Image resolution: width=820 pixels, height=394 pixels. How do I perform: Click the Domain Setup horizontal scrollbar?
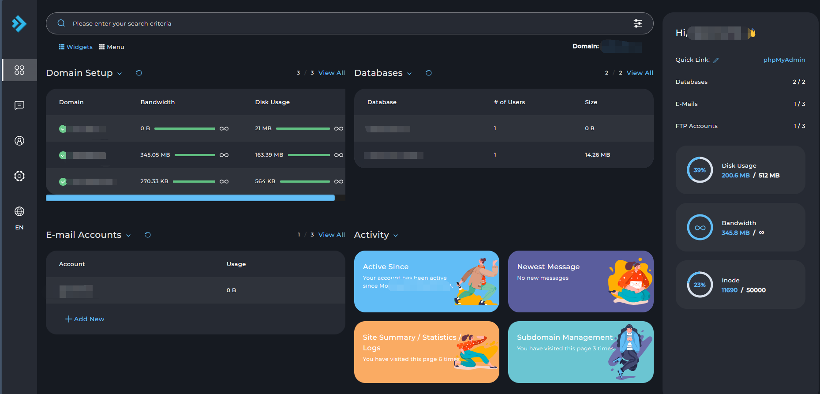(190, 198)
